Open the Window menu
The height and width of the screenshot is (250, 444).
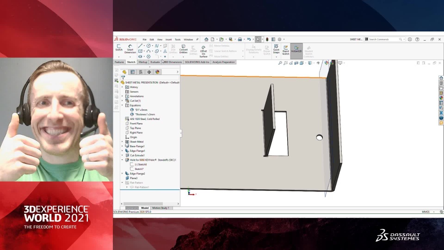pyautogui.click(x=188, y=40)
